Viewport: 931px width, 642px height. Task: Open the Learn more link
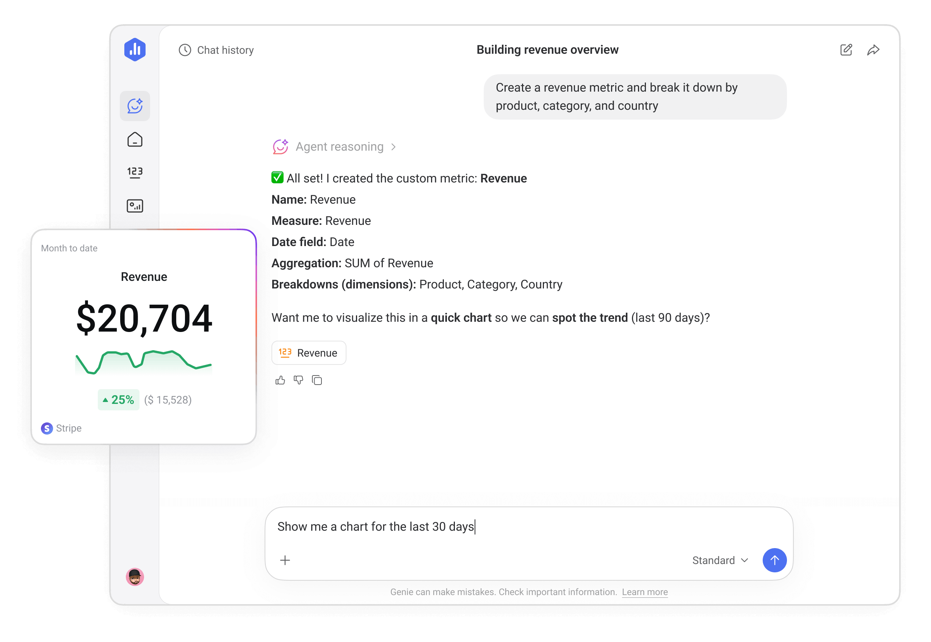coord(644,592)
